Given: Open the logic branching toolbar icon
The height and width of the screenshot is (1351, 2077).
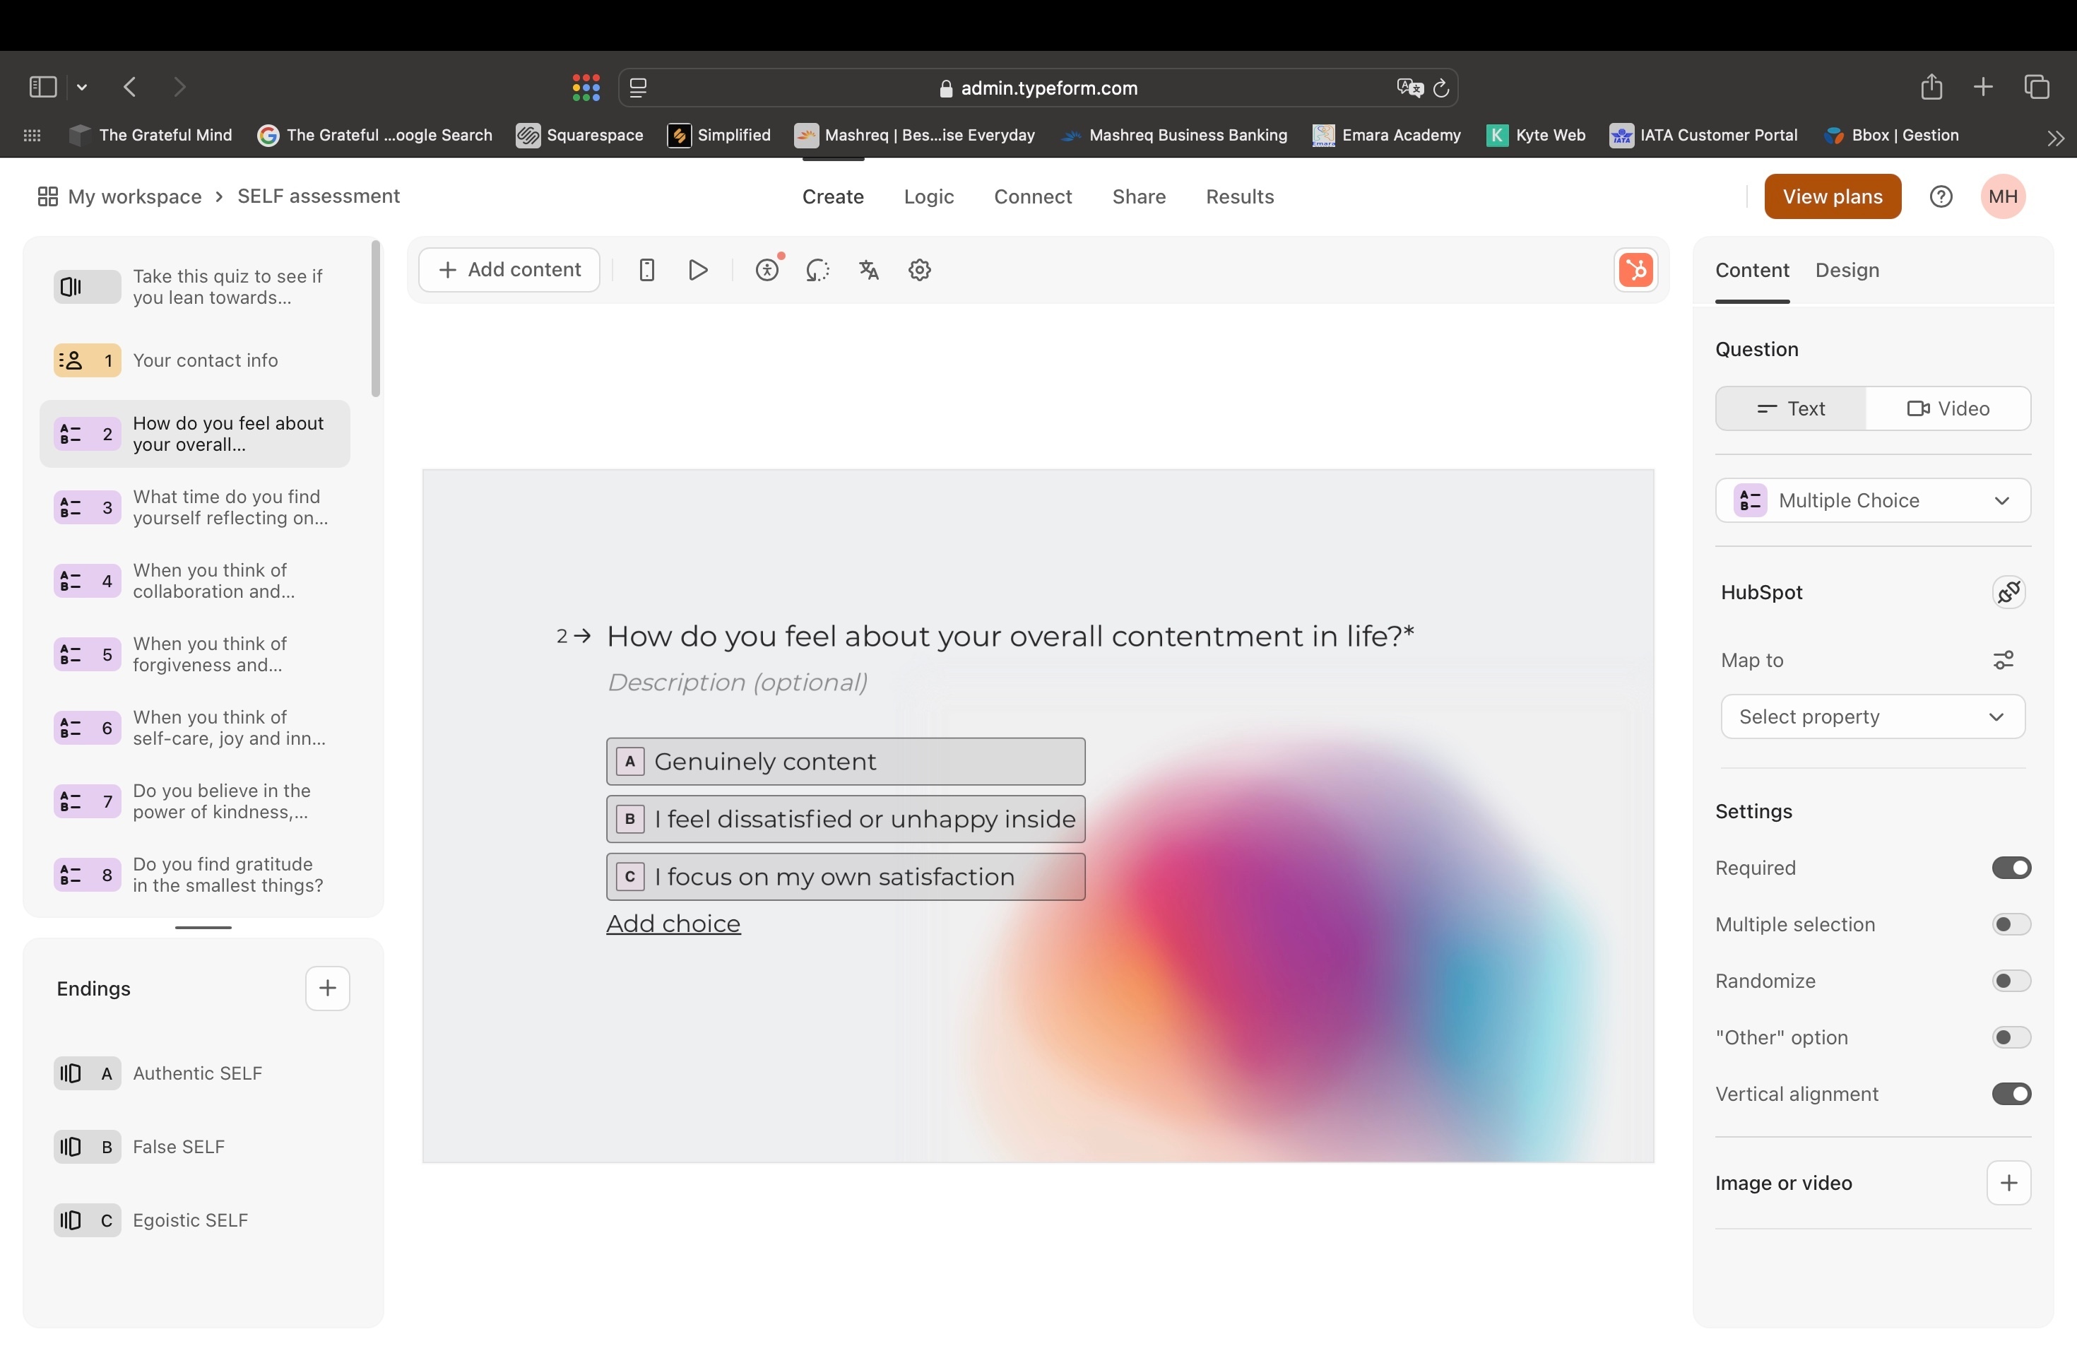Looking at the screenshot, I should click(817, 270).
